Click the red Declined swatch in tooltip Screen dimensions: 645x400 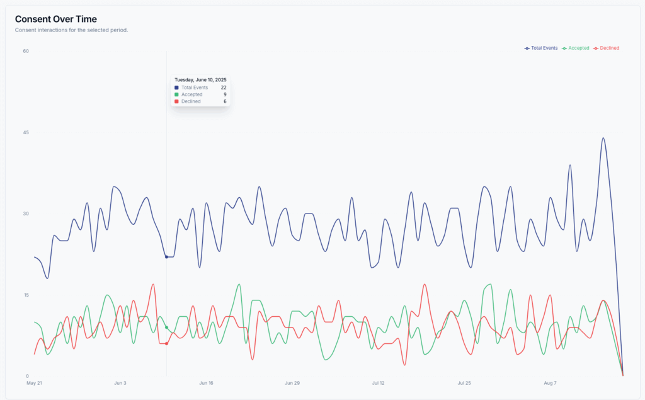click(177, 101)
